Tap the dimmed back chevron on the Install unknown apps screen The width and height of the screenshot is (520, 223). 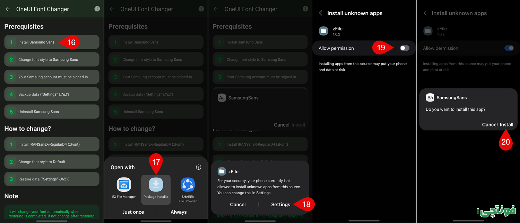[425, 13]
